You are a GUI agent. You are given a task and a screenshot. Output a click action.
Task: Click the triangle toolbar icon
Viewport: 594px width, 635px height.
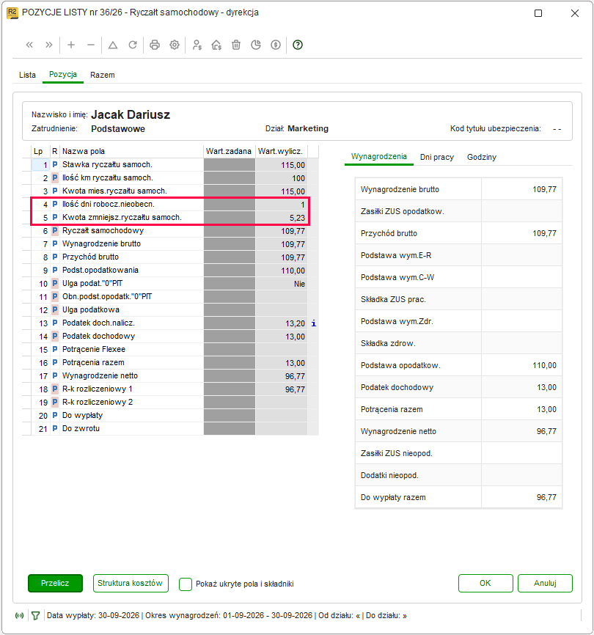(x=113, y=45)
